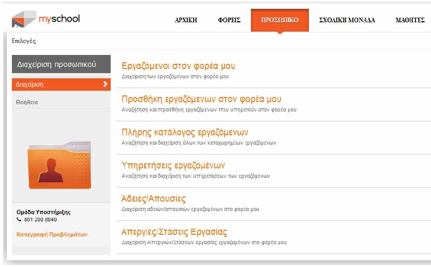431x267 pixels.
Task: Go to the ΣΧΟΛΙΚΗ ΜΟΝΑΔΑ tab
Action: pyautogui.click(x=347, y=21)
